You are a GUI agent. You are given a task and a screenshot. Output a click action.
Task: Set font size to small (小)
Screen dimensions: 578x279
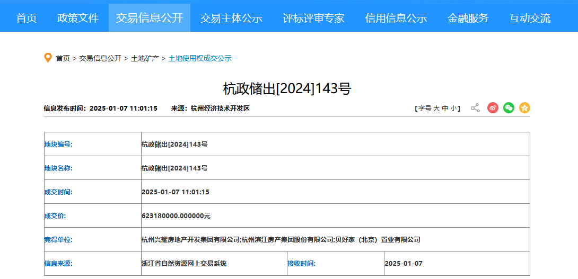click(x=453, y=109)
